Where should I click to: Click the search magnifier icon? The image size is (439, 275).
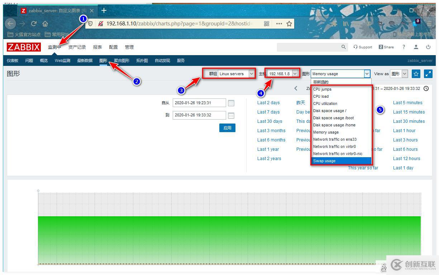pos(344,47)
